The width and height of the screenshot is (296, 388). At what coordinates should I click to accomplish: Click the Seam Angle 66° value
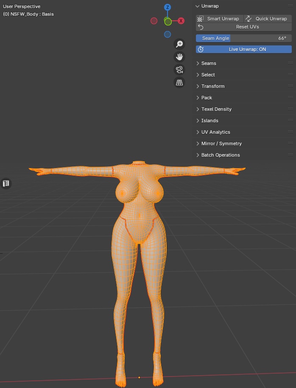pyautogui.click(x=282, y=38)
